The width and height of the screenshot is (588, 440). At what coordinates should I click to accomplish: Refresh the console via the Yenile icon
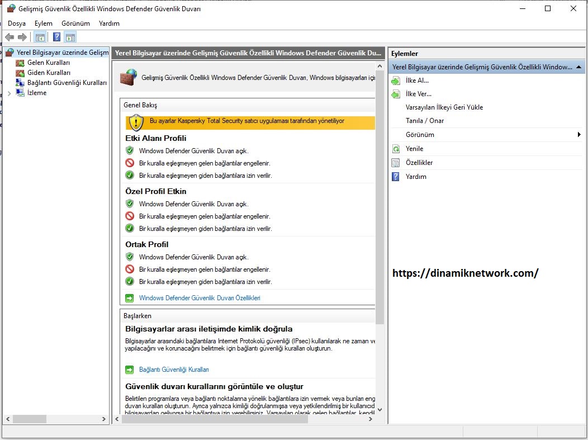point(396,149)
